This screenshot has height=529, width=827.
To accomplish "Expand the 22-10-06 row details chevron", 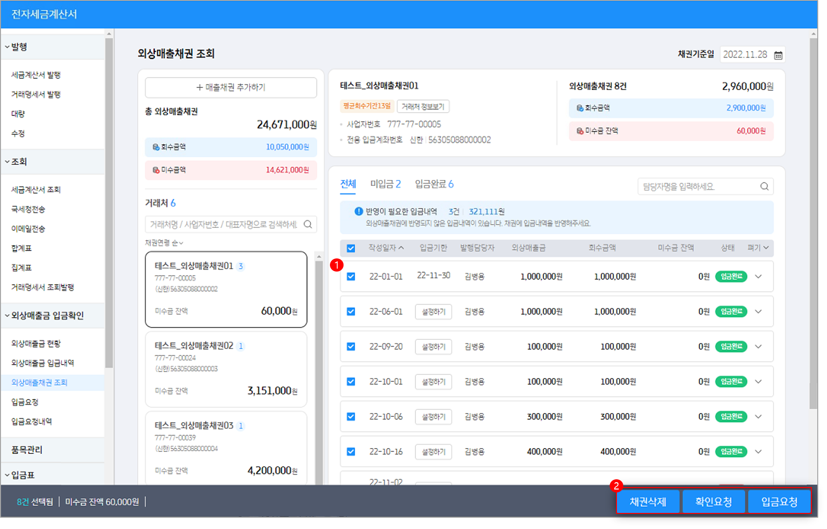I will point(758,417).
